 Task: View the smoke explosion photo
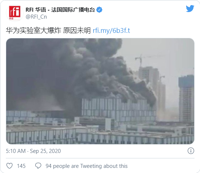[100, 91]
